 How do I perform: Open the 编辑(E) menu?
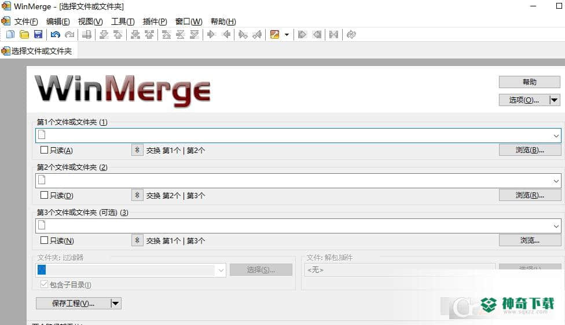tap(58, 21)
